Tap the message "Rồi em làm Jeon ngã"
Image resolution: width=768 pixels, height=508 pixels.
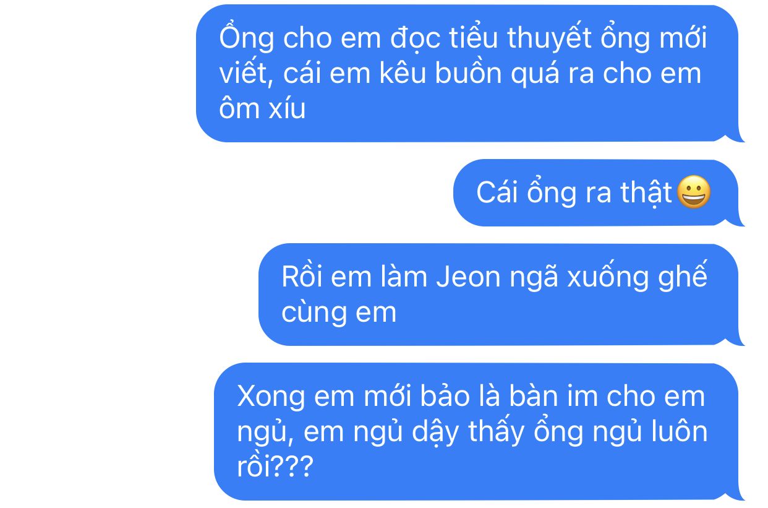[x=501, y=295]
